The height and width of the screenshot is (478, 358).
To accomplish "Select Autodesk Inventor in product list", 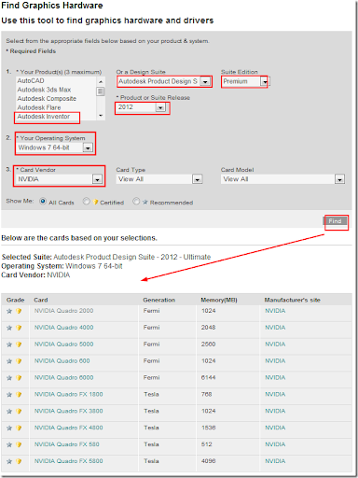I will tap(44, 117).
